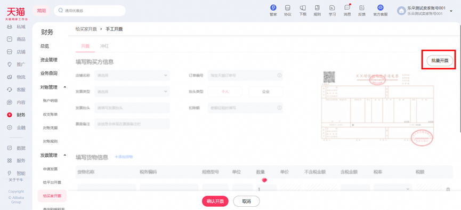Open 给平台开票 submenu item
The width and height of the screenshot is (461, 210).
pos(52,182)
